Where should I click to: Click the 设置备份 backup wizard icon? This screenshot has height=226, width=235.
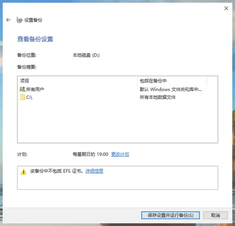pos(19,20)
